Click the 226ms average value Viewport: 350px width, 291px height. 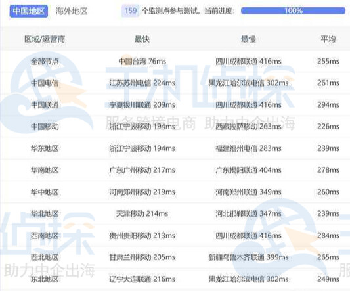(328, 127)
